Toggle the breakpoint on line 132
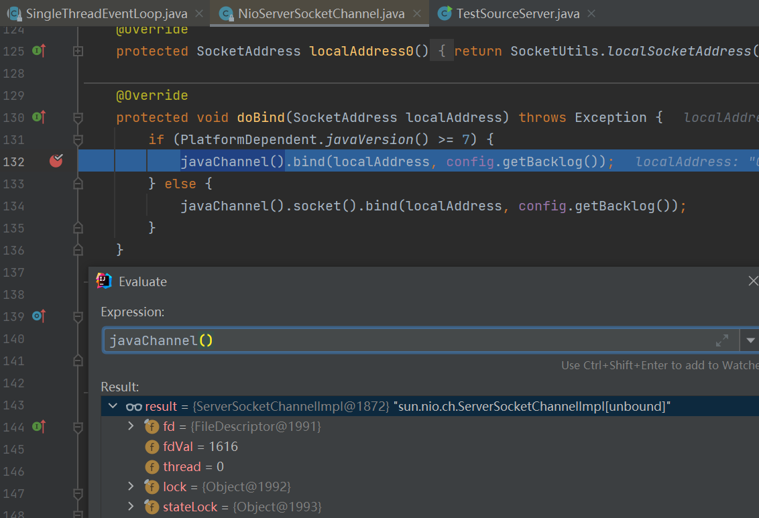This screenshot has height=518, width=759. pyautogui.click(x=56, y=161)
